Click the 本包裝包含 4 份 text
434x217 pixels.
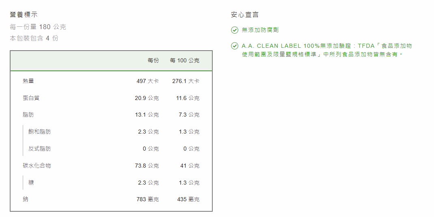(x=34, y=38)
